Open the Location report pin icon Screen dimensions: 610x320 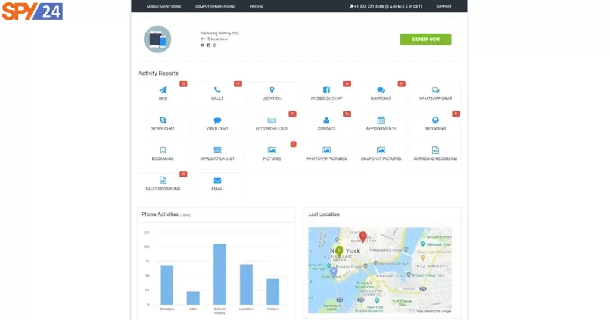[x=272, y=90]
